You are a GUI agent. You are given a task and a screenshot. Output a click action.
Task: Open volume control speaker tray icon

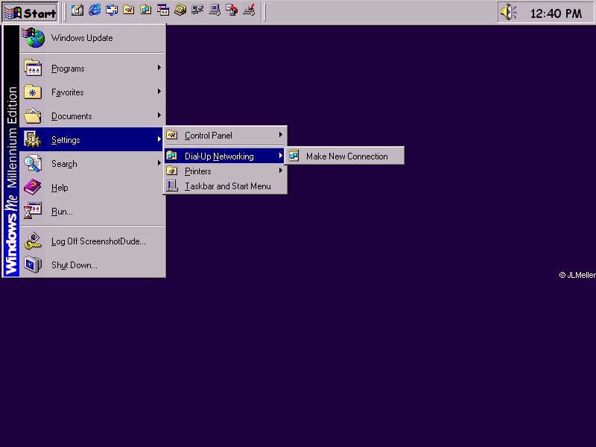pos(509,13)
